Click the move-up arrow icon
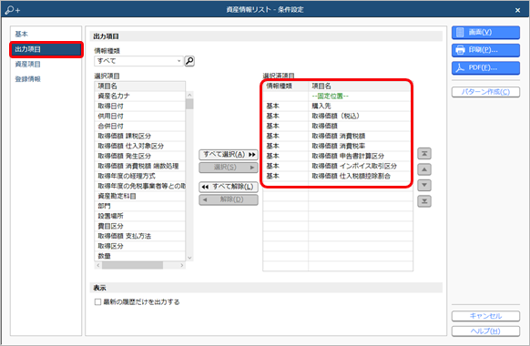530x346 pixels. click(x=424, y=169)
